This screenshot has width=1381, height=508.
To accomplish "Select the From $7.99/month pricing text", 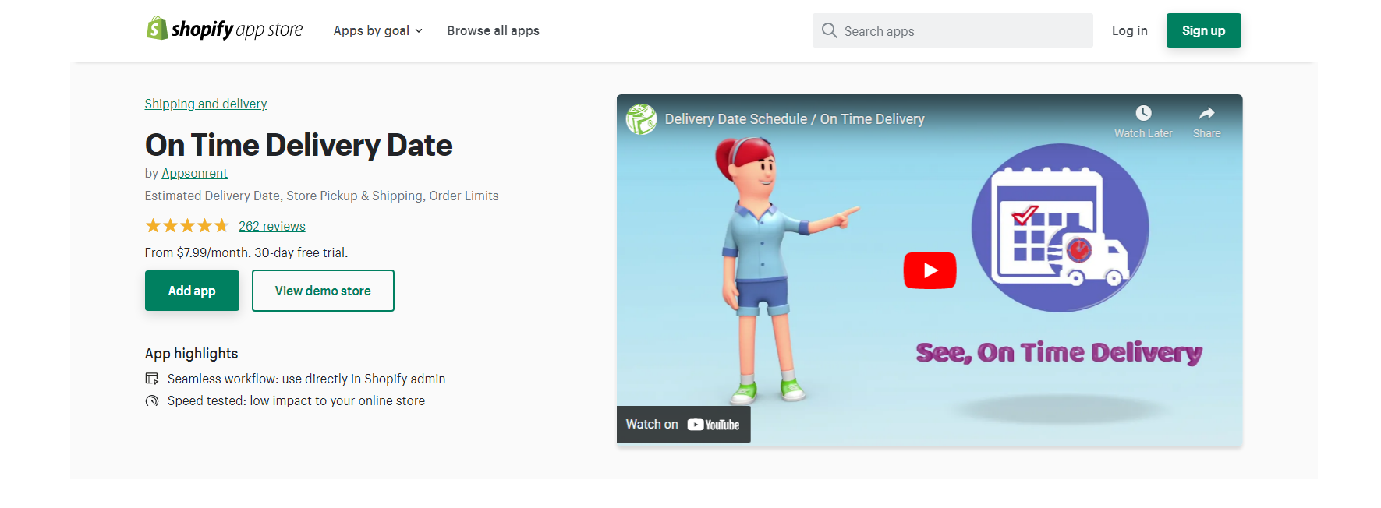I will click(246, 252).
